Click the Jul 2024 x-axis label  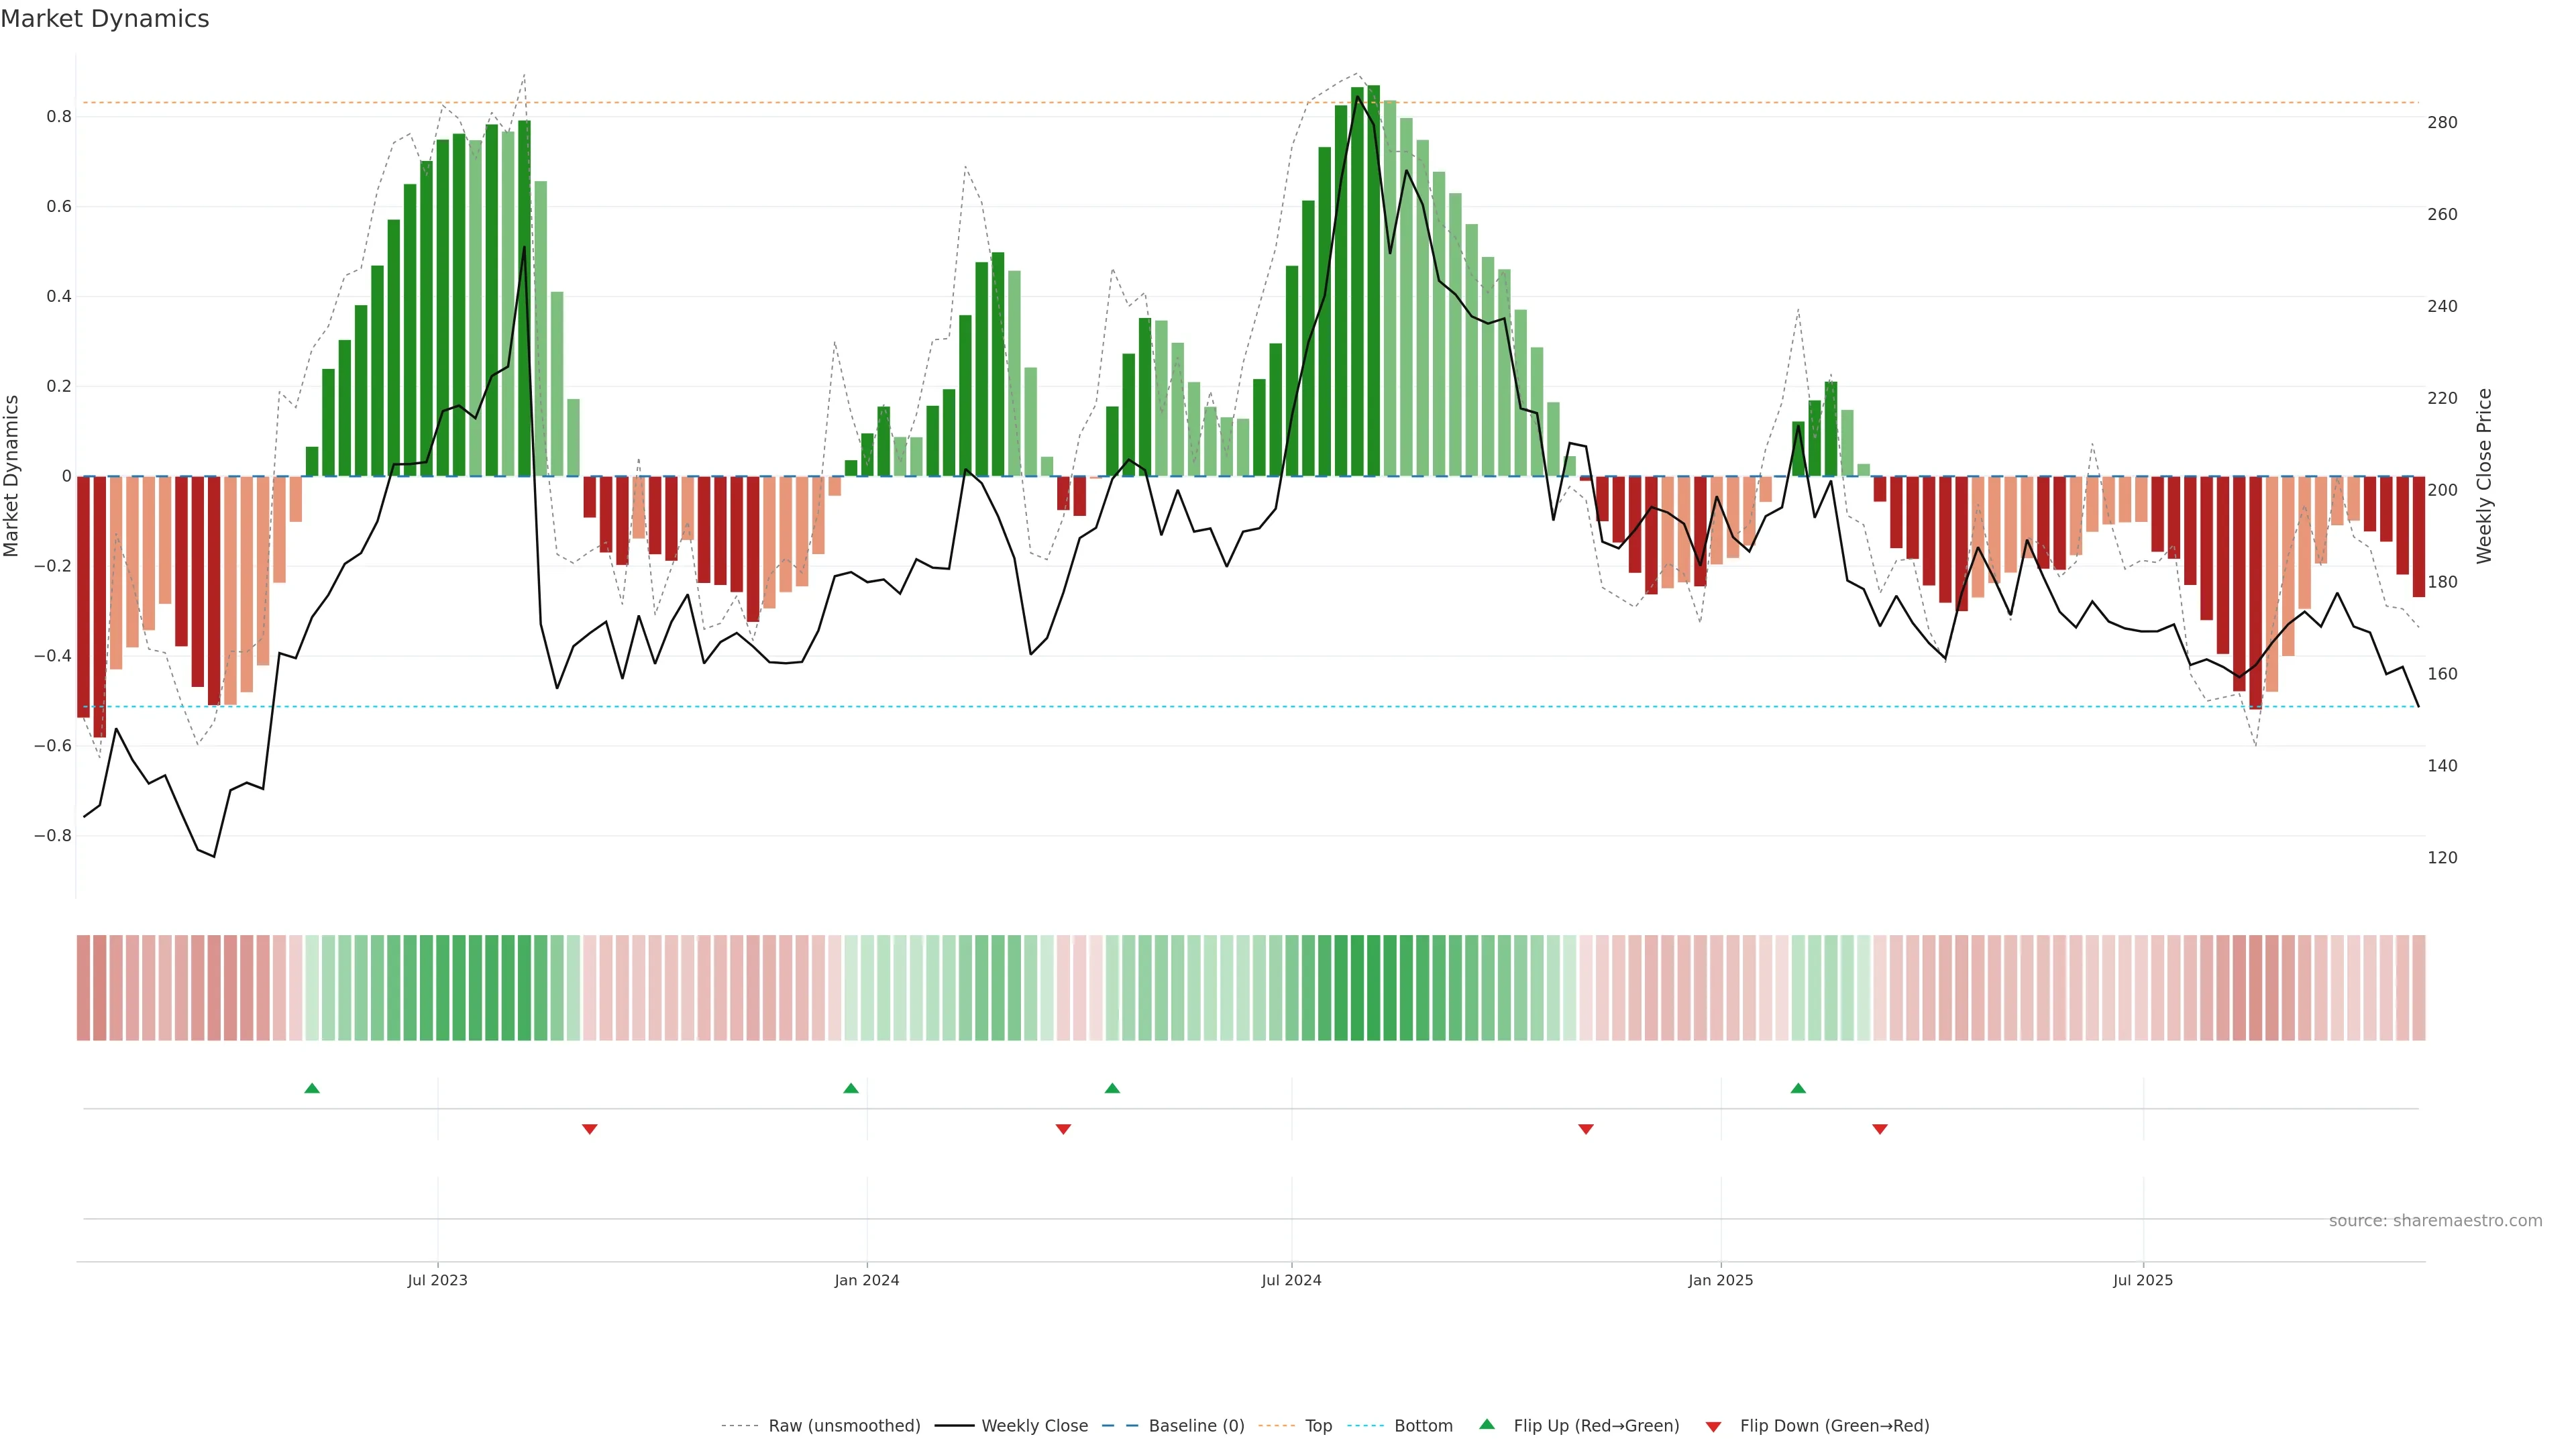1291,1280
